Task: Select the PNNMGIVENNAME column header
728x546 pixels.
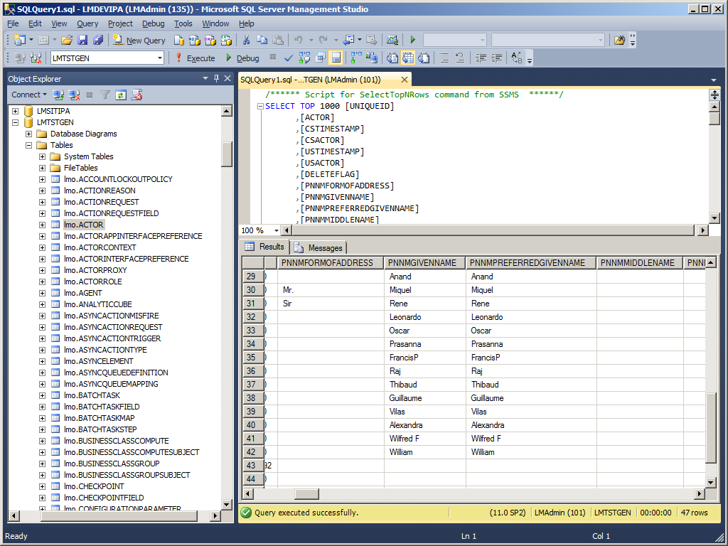Action: point(424,263)
